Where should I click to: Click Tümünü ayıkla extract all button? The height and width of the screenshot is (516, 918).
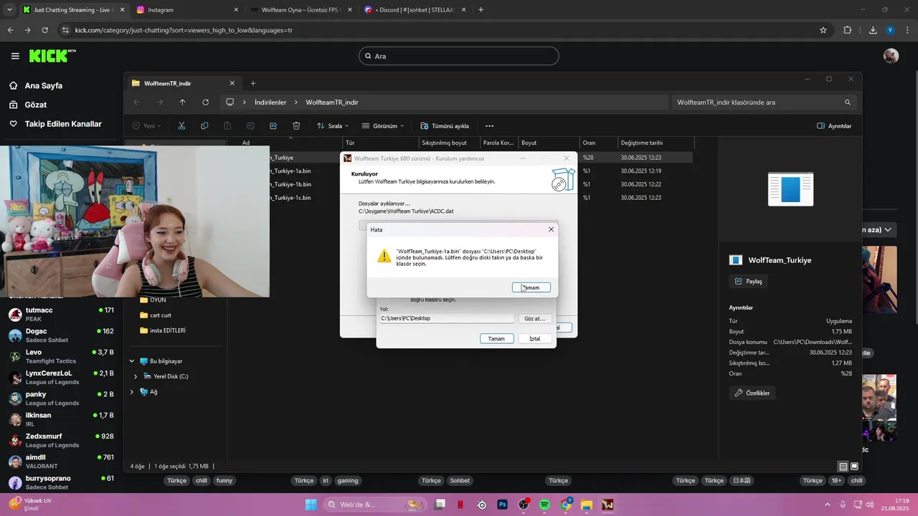445,126
